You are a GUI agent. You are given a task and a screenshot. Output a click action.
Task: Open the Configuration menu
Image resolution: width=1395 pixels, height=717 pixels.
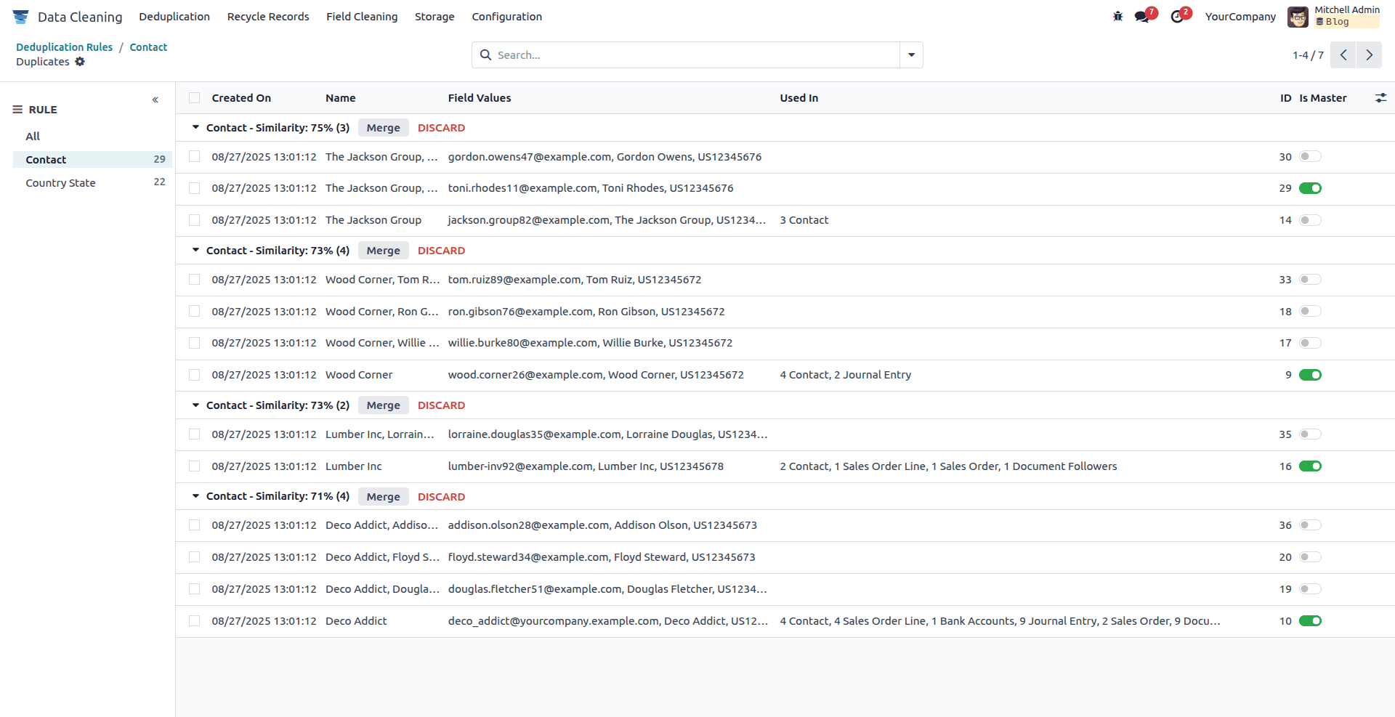[506, 16]
